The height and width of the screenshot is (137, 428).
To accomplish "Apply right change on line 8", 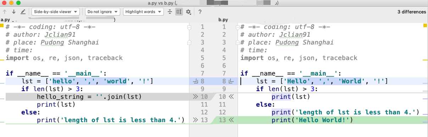I will (x=231, y=81).
